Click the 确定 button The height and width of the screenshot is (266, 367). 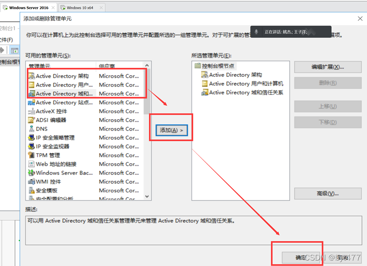pos(301,258)
